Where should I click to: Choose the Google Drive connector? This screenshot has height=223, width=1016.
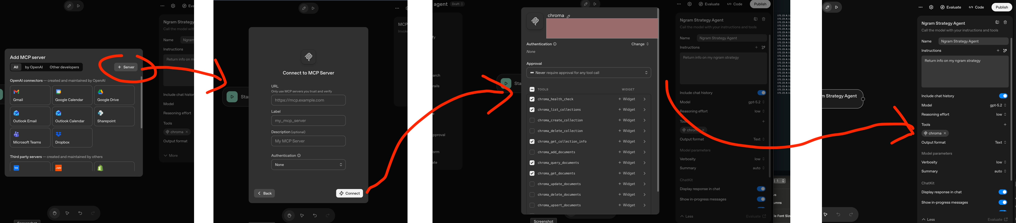pos(114,95)
